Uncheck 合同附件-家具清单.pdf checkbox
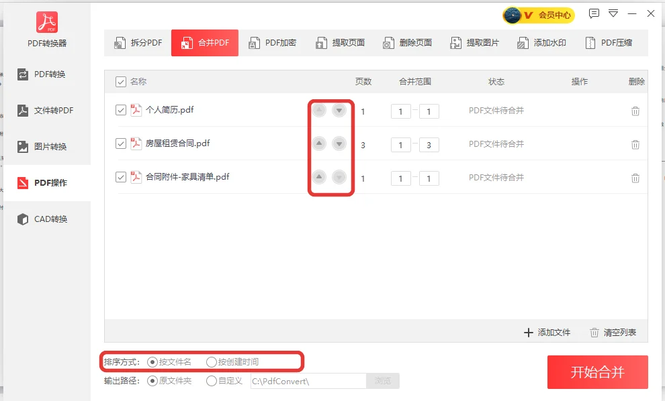 click(x=121, y=177)
